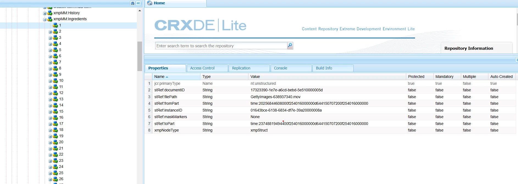Open the Properties tab

165,68
